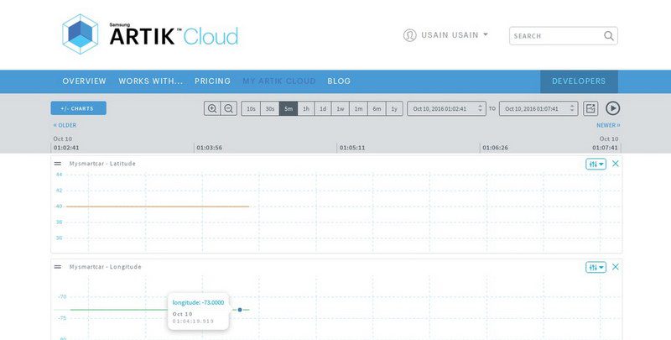The image size is (671, 340).
Task: Click the longitude data point marker
Action: 240,310
